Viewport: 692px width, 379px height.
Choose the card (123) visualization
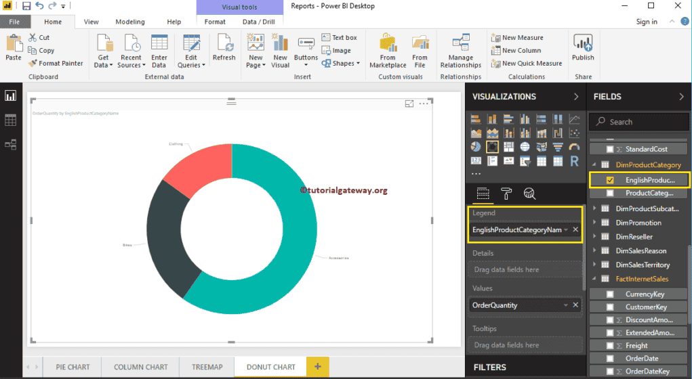pyautogui.click(x=476, y=161)
